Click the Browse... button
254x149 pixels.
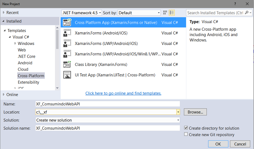pos(195,112)
